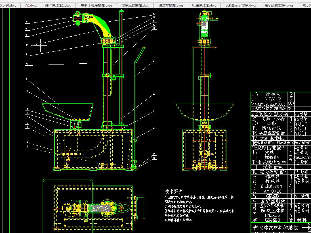The height and width of the screenshot is (233, 311).
Task: Select the 齿条 cell in row 20
Action: click(272, 124)
